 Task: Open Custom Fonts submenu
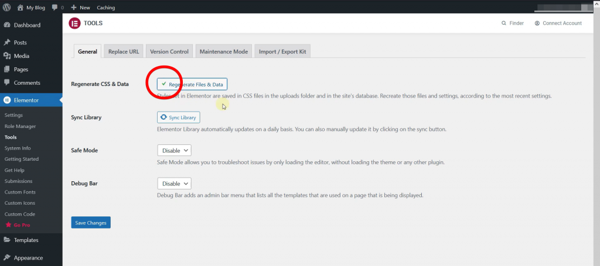coord(20,192)
